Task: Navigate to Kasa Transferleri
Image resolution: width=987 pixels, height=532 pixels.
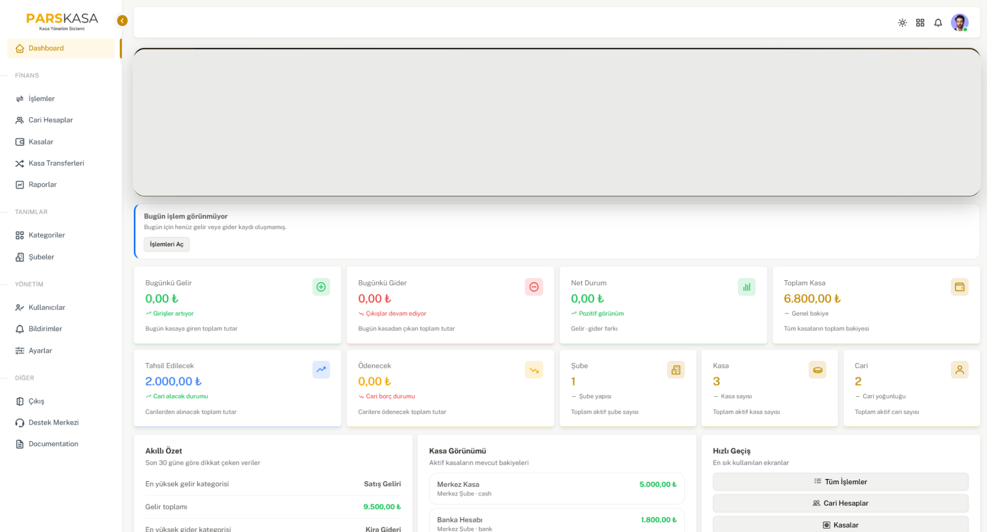Action: click(x=56, y=163)
